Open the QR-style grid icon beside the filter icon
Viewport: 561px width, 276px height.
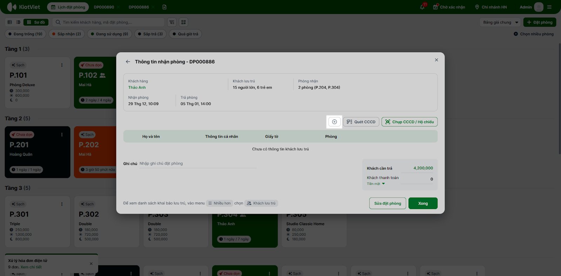click(x=183, y=22)
